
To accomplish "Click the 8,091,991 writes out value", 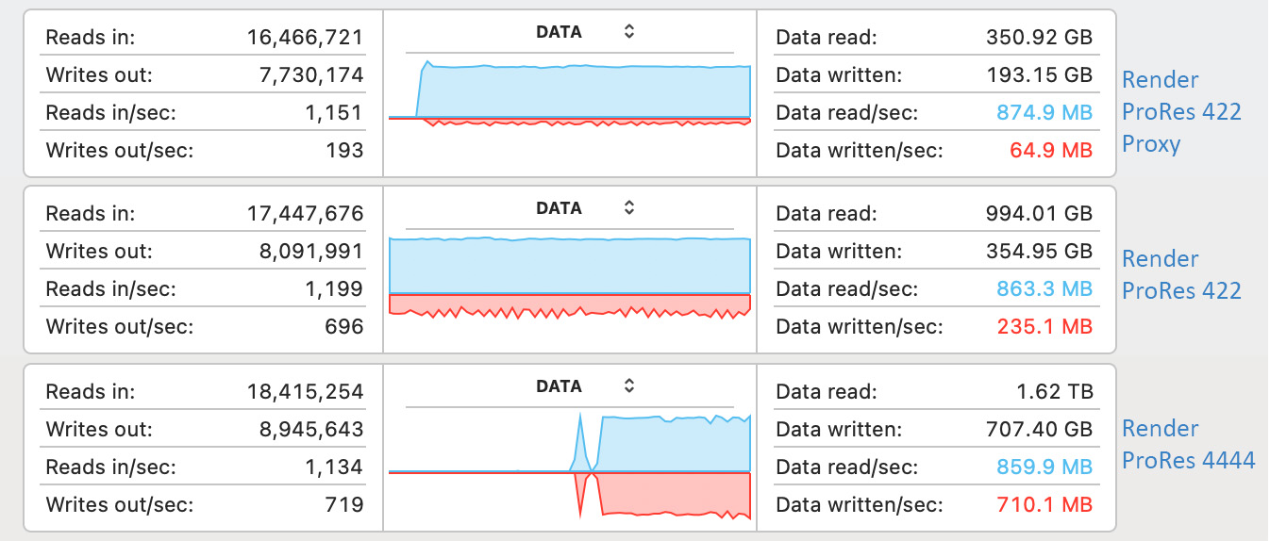I will (309, 252).
